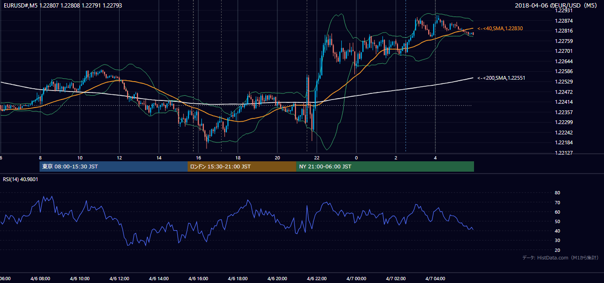The height and width of the screenshot is (283, 604).
Task: Click hour 12 on the price chart time axis
Action: pyautogui.click(x=119, y=158)
